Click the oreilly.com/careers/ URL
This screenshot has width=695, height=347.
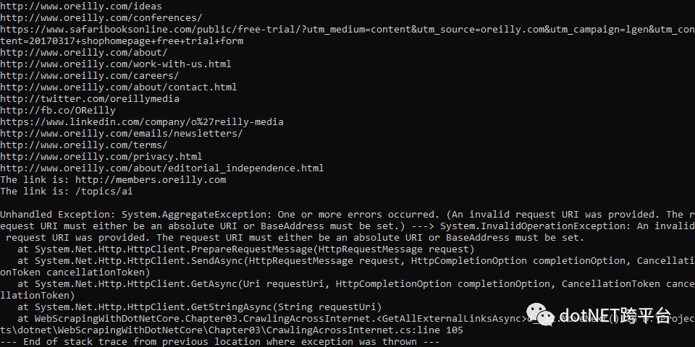pos(90,76)
